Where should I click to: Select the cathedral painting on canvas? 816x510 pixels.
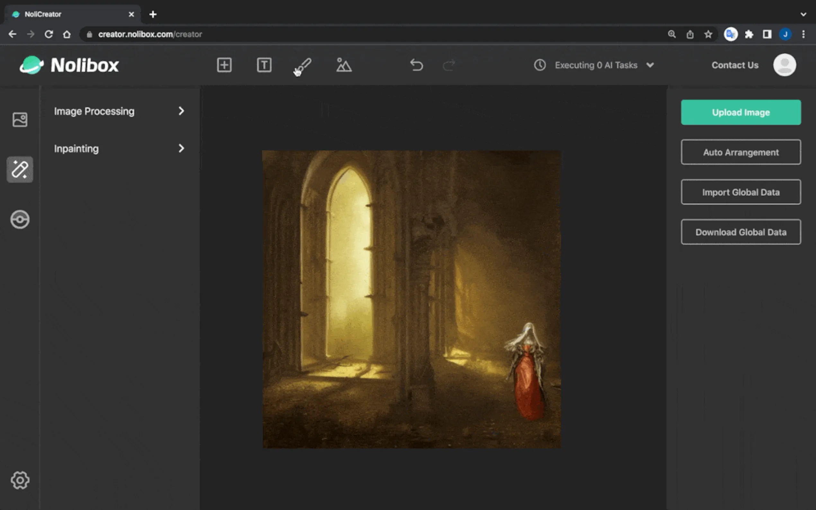(x=412, y=299)
